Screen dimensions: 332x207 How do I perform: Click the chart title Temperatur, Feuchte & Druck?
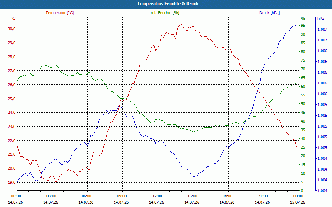pos(168,4)
